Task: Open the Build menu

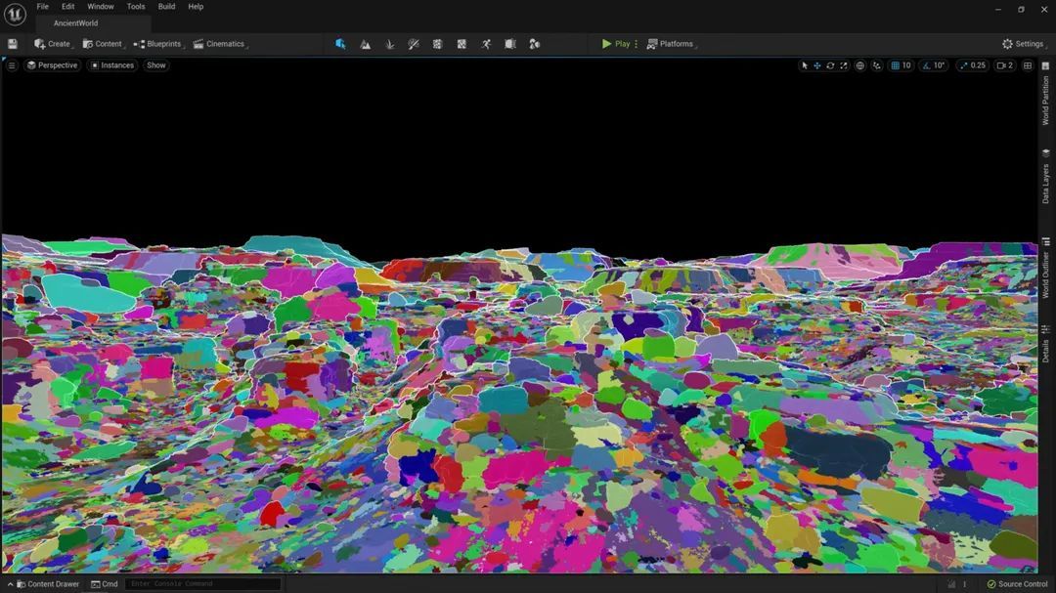Action: 167,7
